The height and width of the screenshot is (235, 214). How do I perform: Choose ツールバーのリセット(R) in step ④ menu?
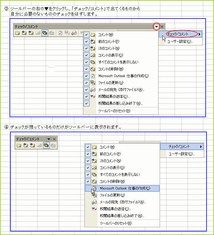click(122, 223)
